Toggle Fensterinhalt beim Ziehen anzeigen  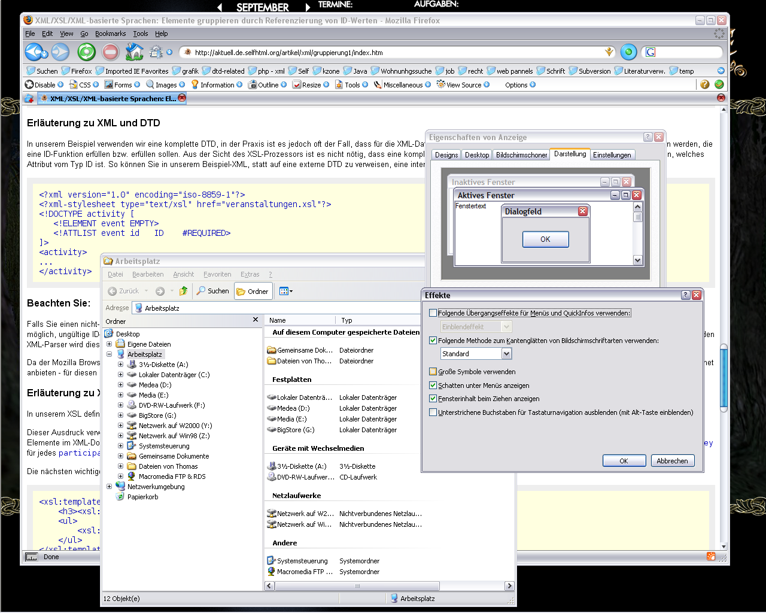433,399
